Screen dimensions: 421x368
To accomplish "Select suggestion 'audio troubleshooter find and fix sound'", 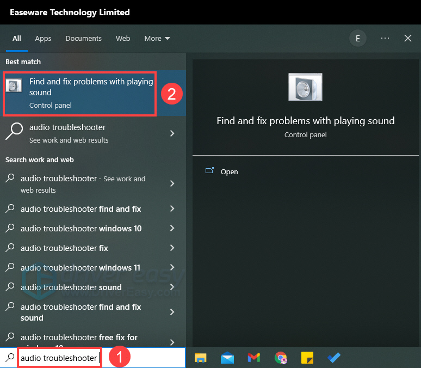I will click(93, 312).
